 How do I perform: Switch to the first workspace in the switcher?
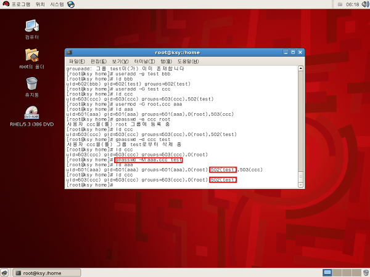click(327, 273)
